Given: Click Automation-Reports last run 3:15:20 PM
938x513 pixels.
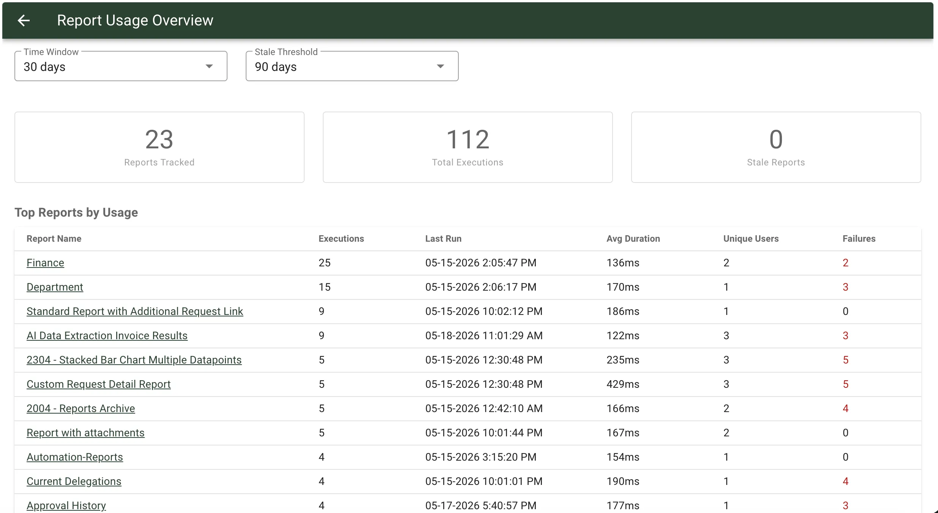Looking at the screenshot, I should click(481, 457).
